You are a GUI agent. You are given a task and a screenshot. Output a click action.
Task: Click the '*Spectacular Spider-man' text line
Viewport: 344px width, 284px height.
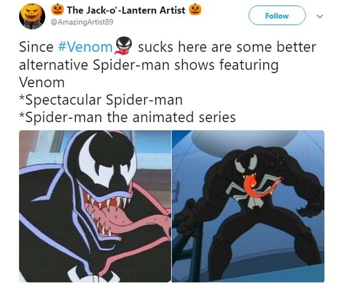tap(101, 100)
